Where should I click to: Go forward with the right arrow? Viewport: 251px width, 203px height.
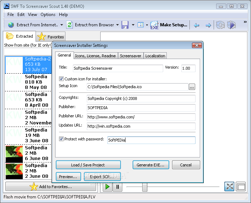coord(208,25)
